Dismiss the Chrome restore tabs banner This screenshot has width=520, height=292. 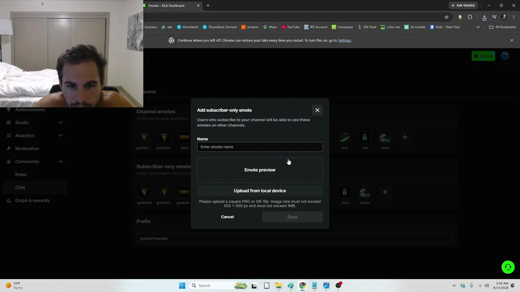click(x=512, y=41)
